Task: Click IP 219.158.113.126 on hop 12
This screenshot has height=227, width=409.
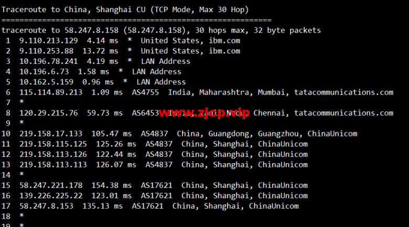Action: [x=53, y=154]
